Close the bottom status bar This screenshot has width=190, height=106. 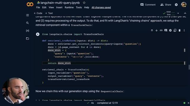click(x=189, y=103)
